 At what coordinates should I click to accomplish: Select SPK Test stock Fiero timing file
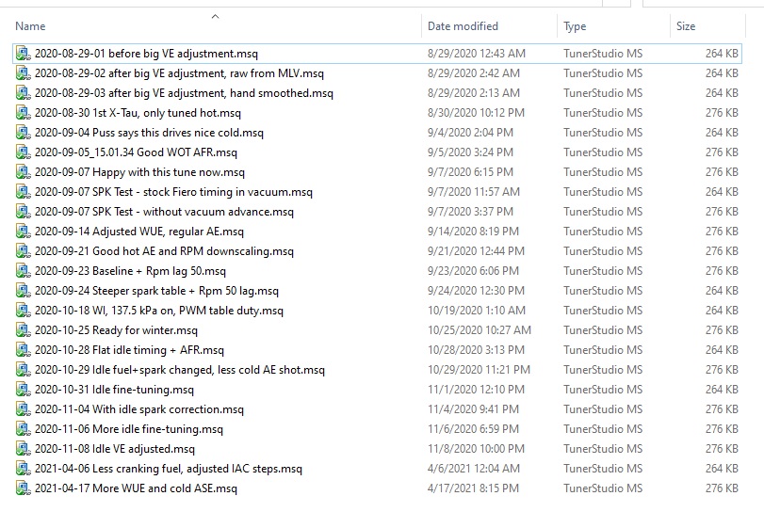point(173,192)
